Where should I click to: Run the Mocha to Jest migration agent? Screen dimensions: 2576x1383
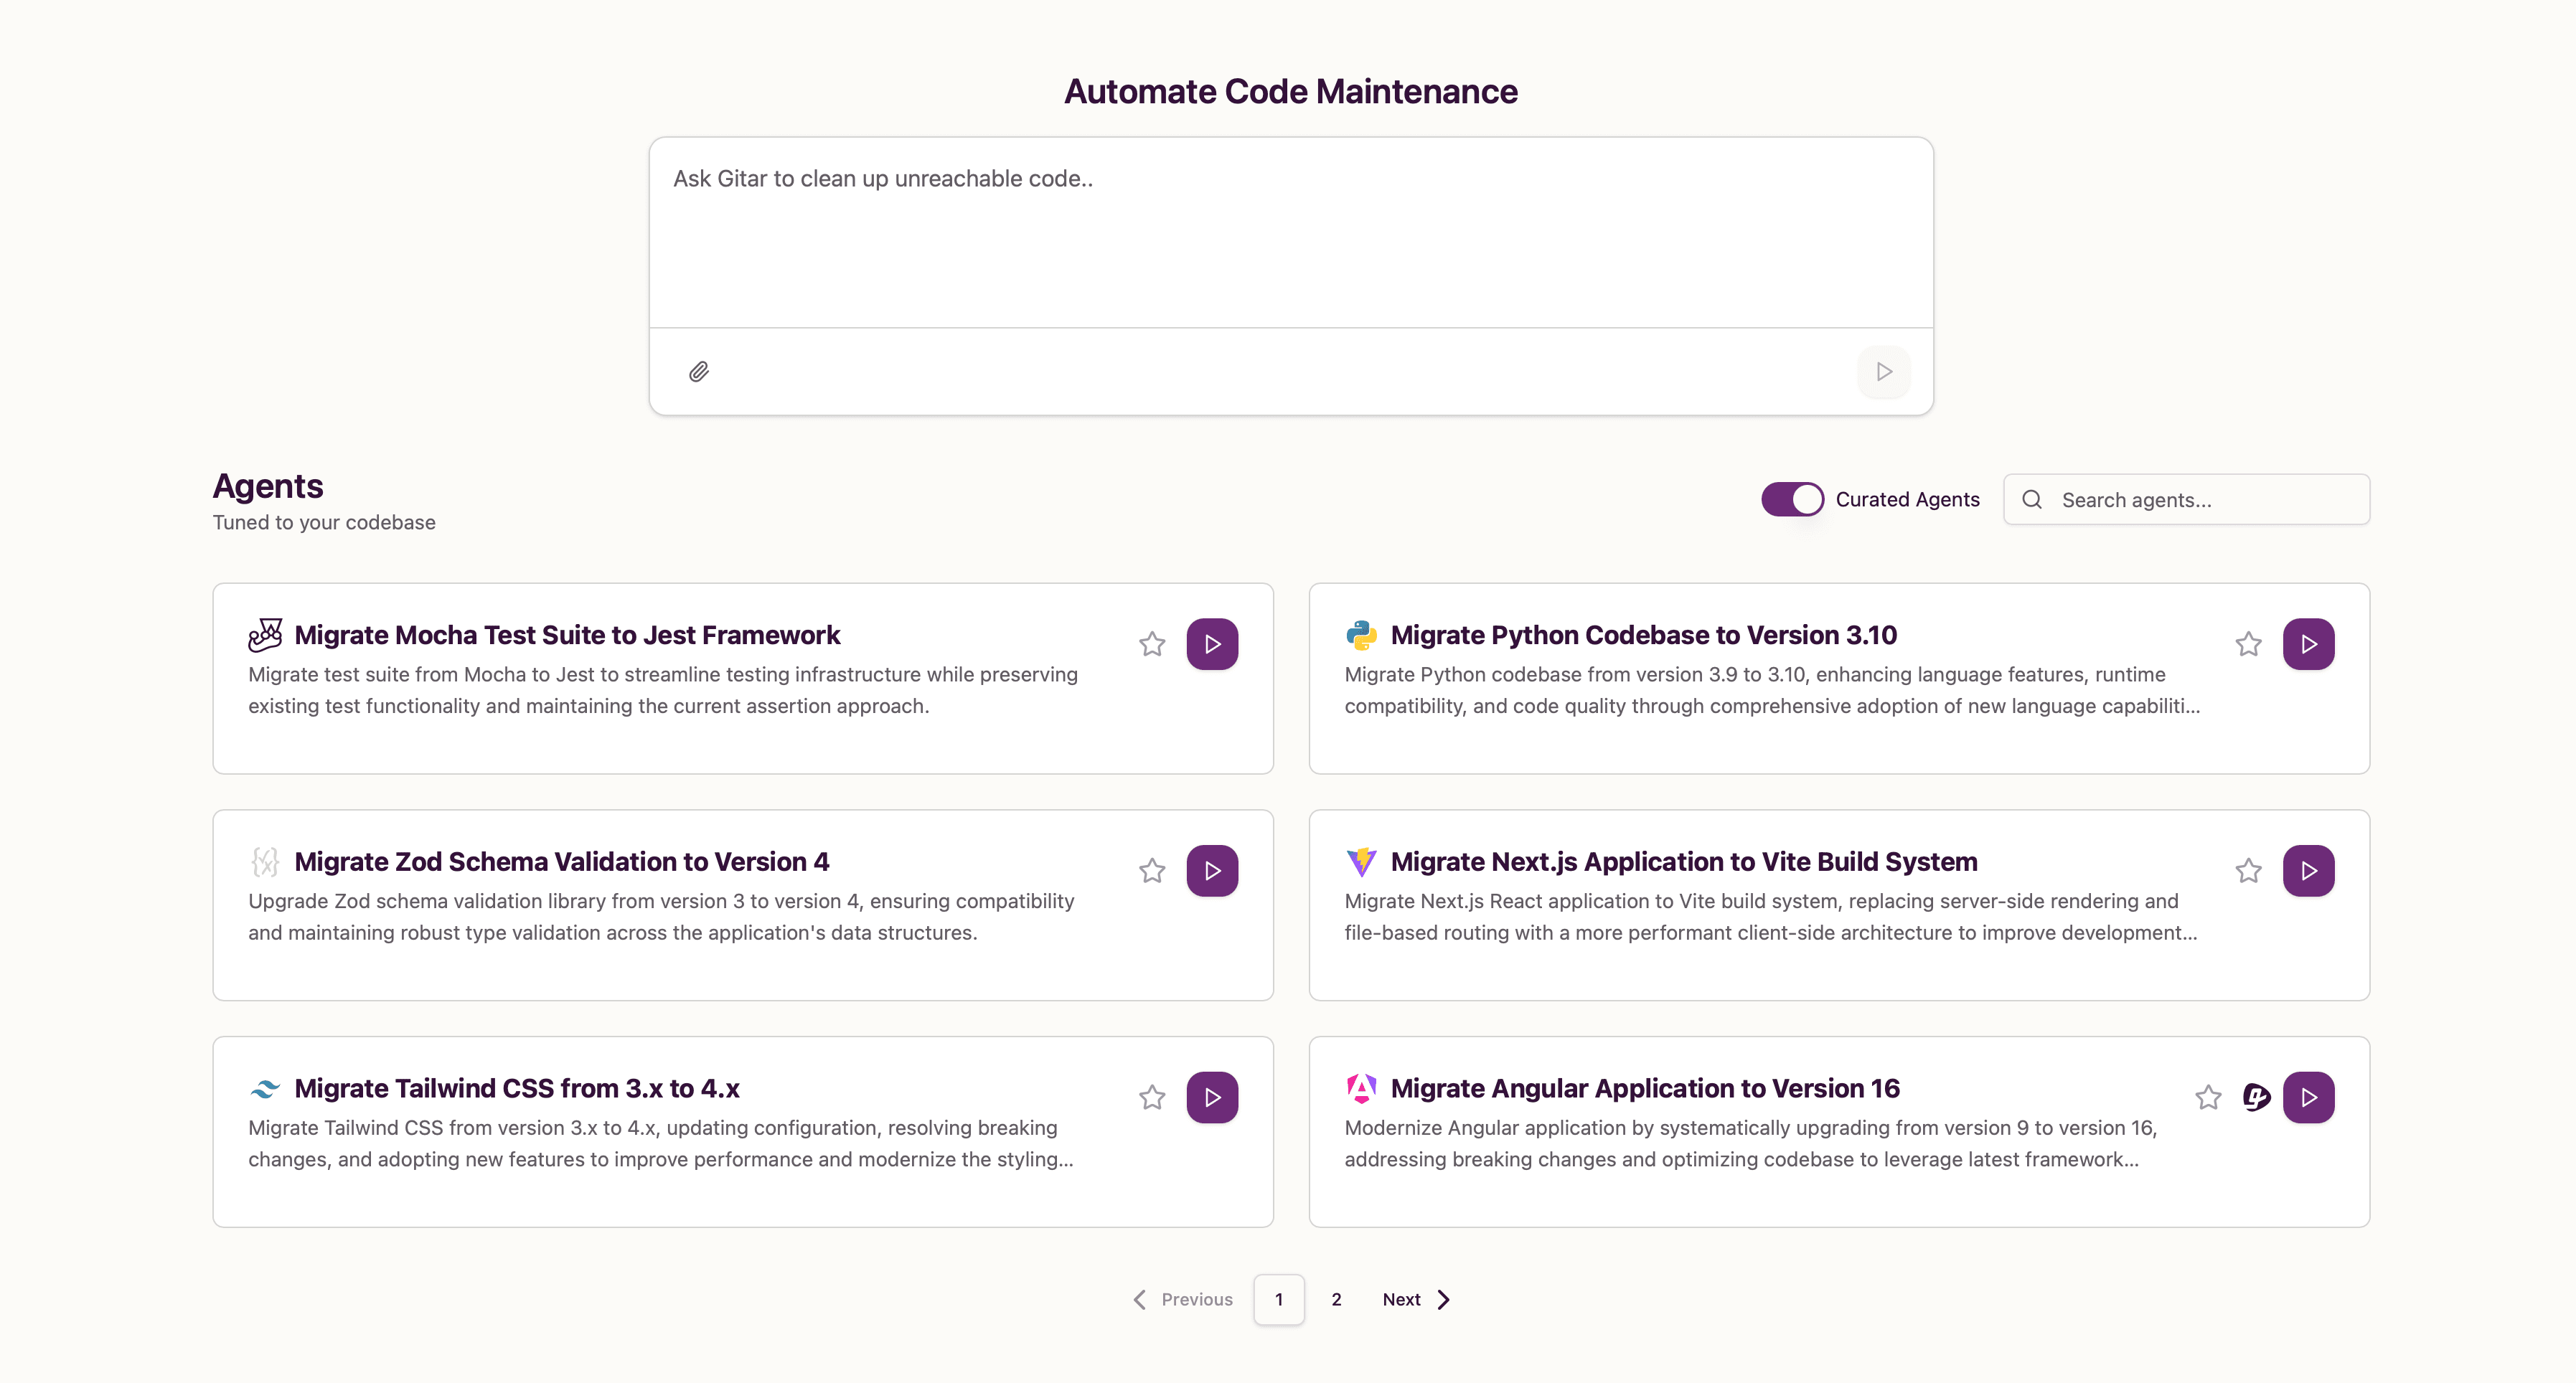pos(1212,644)
